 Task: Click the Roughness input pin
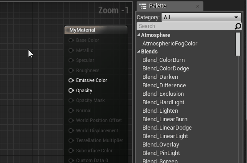point(71,70)
